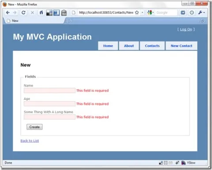212x170 pixels.
Task: Click the 'Fields' legend text
Action: click(x=30, y=76)
